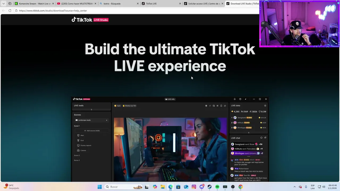Click Add source (4/20) button
The image size is (340, 191).
pyautogui.click(x=92, y=131)
